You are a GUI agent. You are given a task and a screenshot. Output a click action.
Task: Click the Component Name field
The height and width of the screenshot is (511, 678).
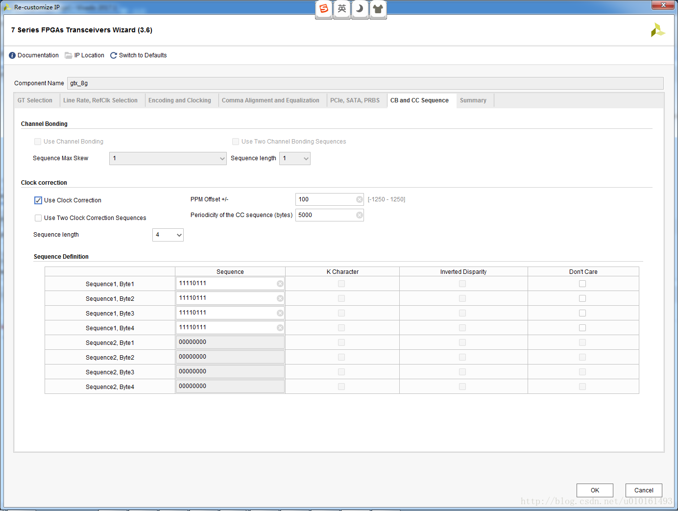coord(365,83)
